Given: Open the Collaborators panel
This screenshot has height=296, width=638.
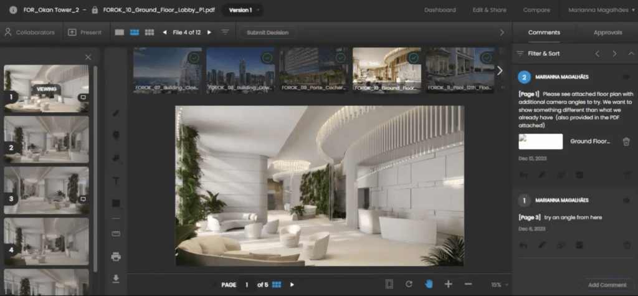Looking at the screenshot, I should [x=30, y=32].
